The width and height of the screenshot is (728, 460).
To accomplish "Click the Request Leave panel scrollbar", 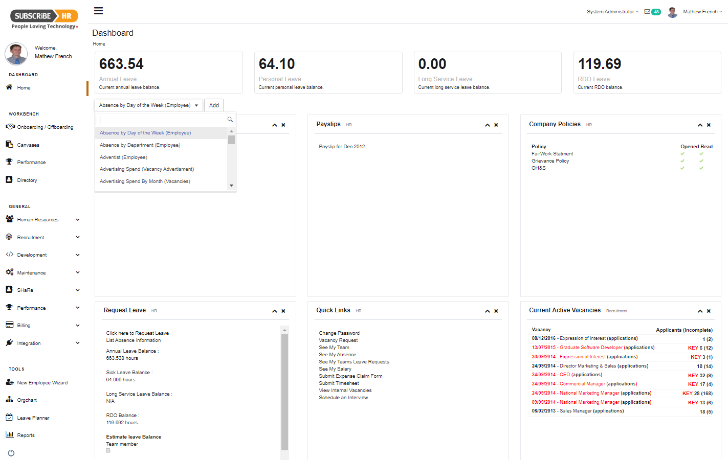I will click(x=285, y=388).
